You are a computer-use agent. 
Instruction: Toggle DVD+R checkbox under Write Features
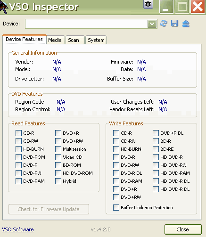[116, 189]
